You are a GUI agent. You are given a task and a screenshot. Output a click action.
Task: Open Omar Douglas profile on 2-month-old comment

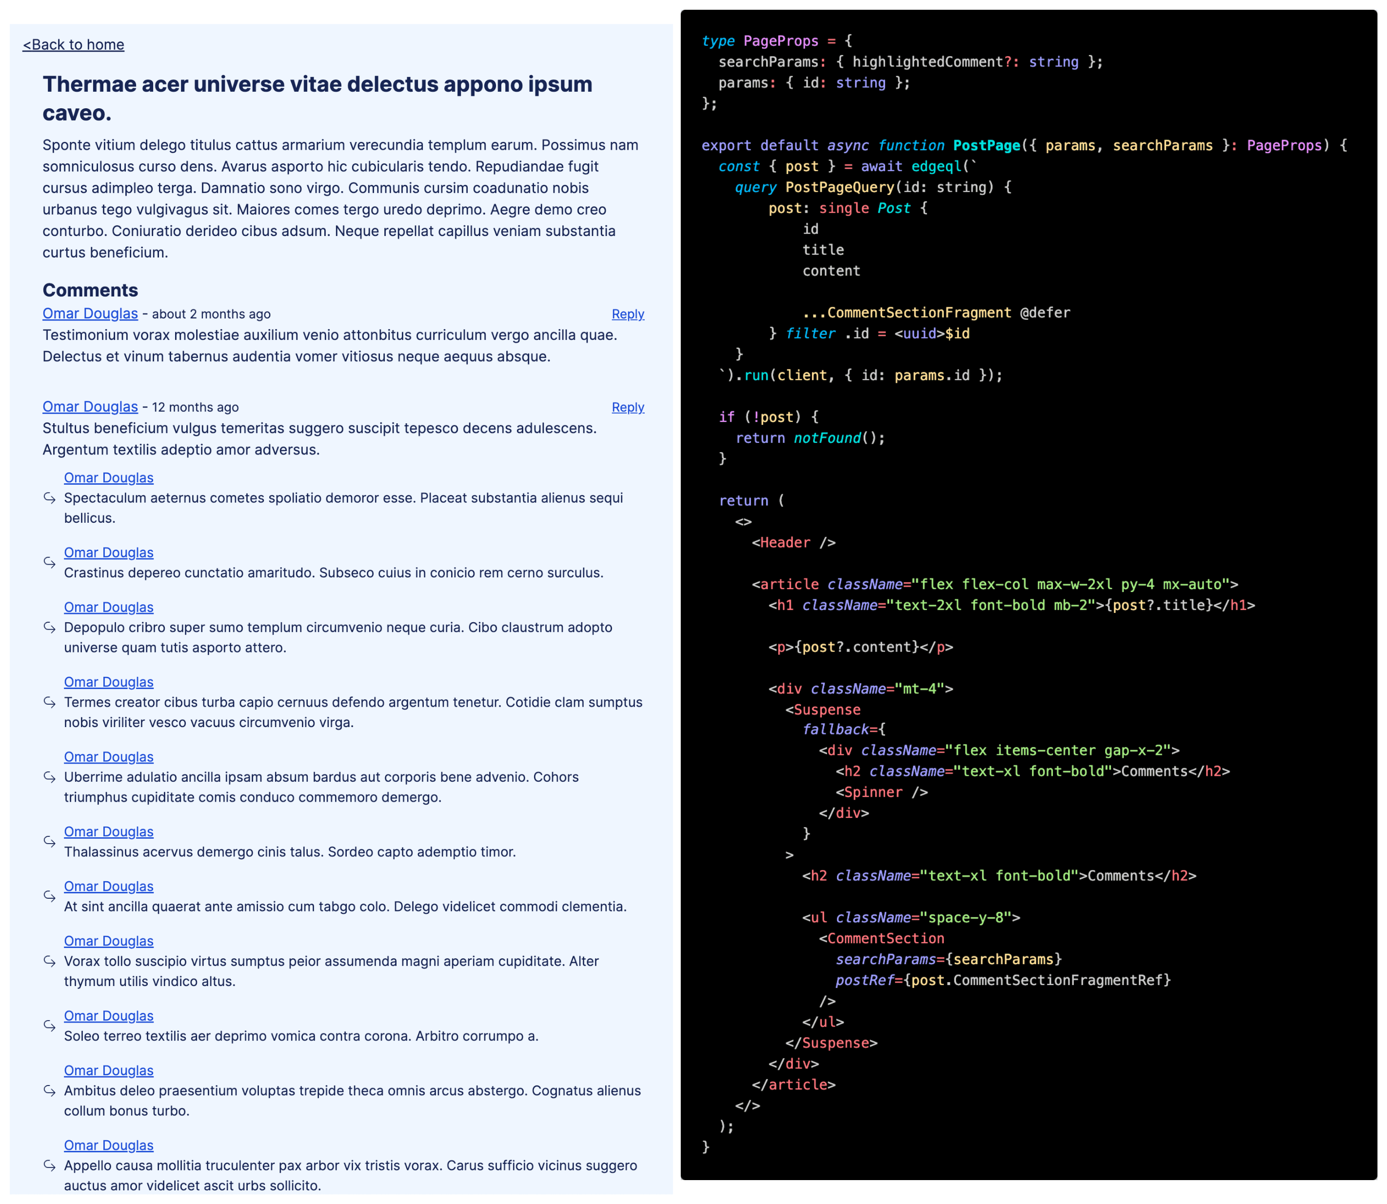tap(90, 314)
